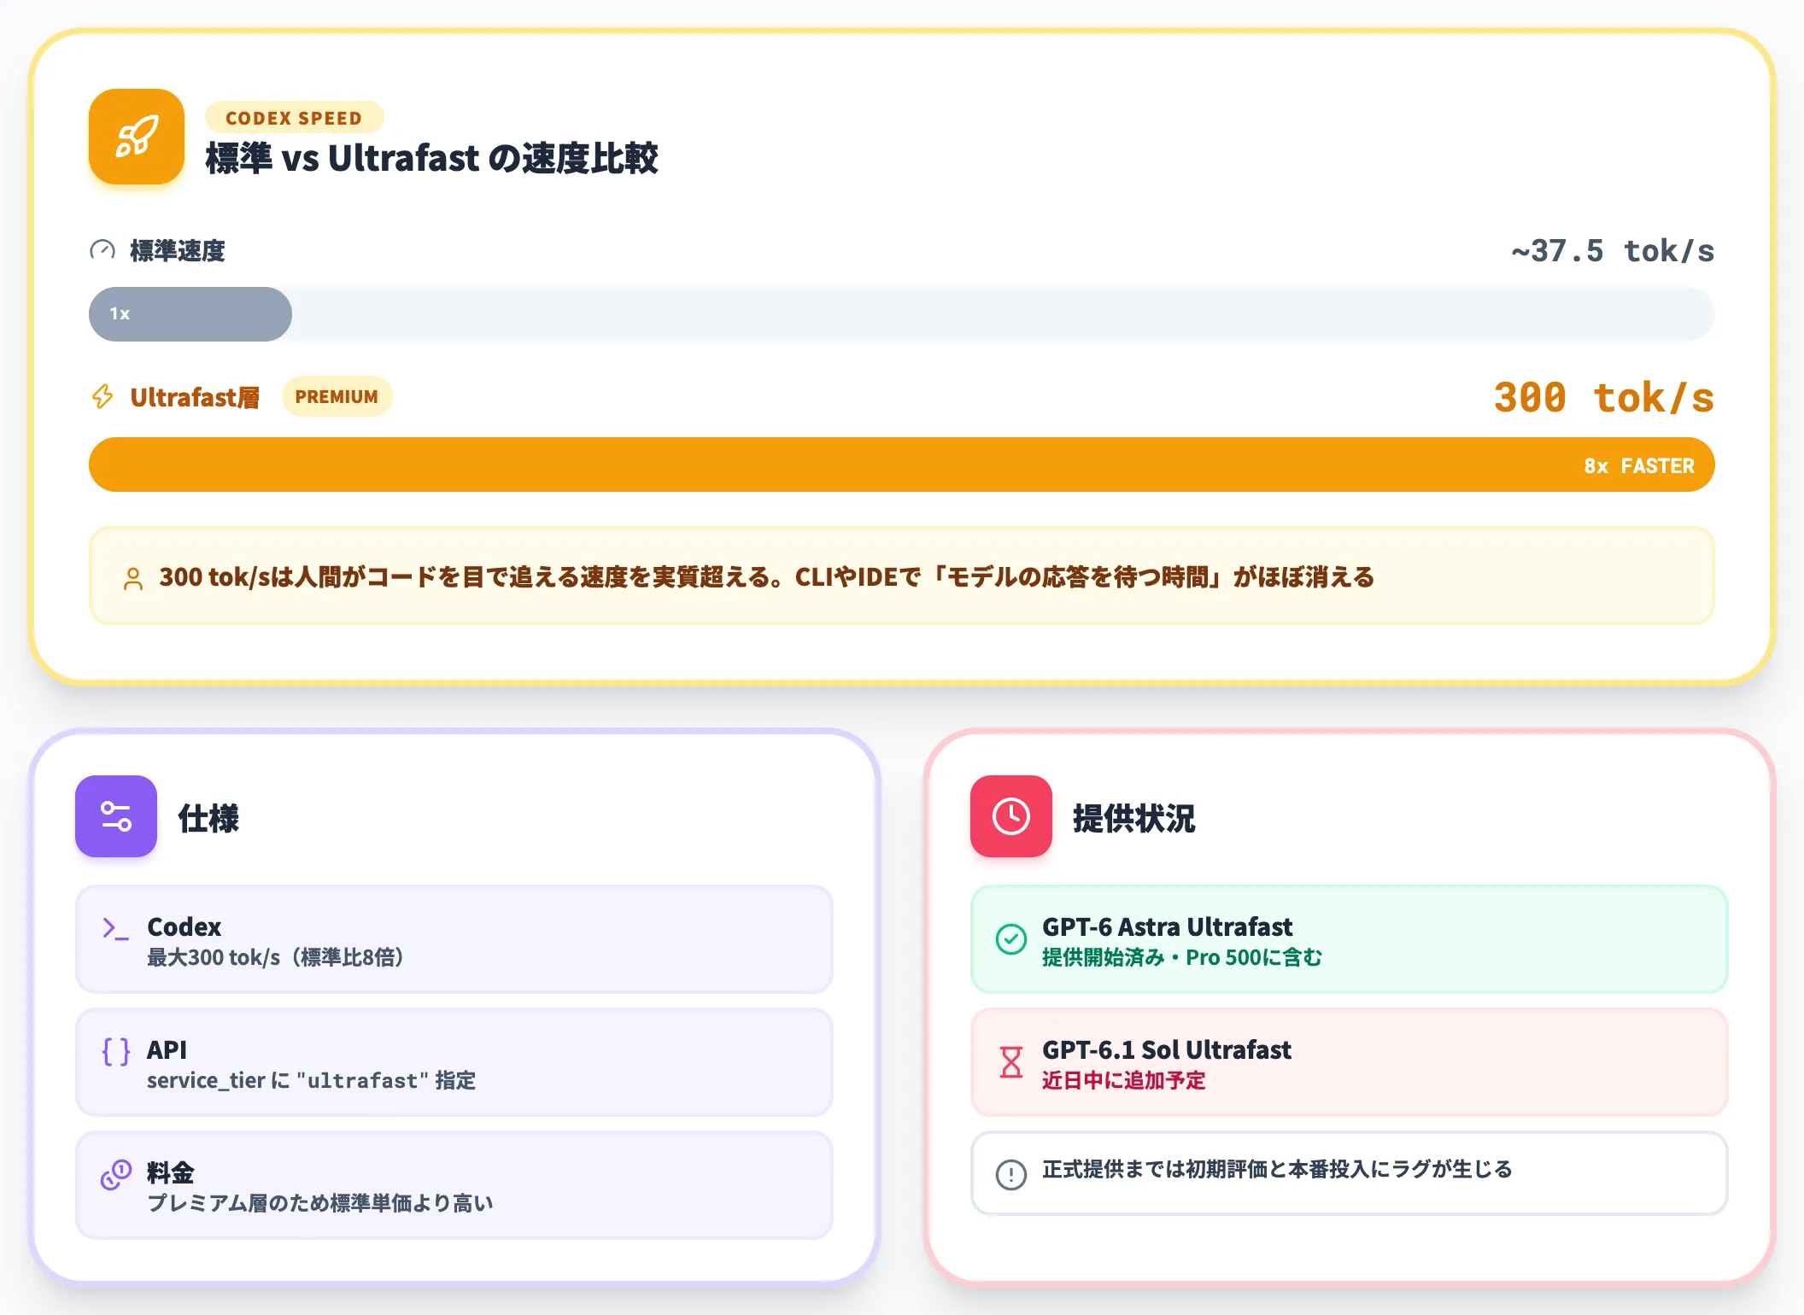The height and width of the screenshot is (1315, 1804).
Task: Click the green checkmark icon for GPT-6 Astra
Action: tap(1011, 939)
